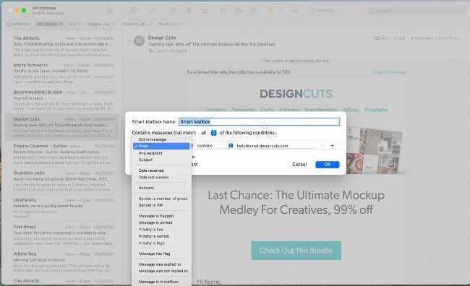Pick 'Date received' from the criteria list
The image size is (470, 286).
151,170
